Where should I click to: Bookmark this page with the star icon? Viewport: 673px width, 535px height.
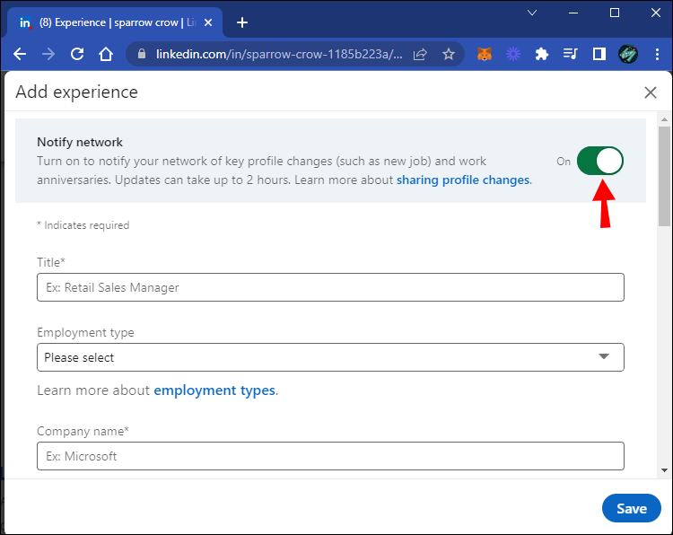(x=449, y=54)
